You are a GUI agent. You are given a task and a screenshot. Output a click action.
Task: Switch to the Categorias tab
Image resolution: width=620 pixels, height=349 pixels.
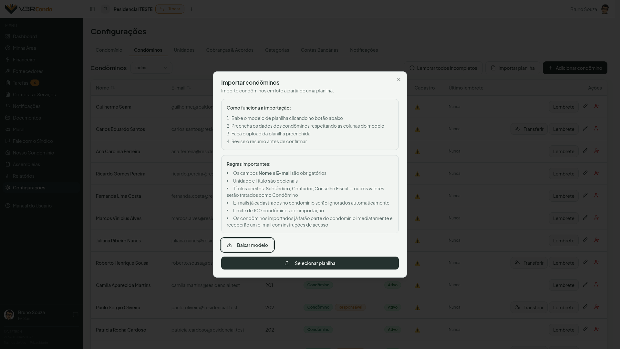tap(277, 50)
